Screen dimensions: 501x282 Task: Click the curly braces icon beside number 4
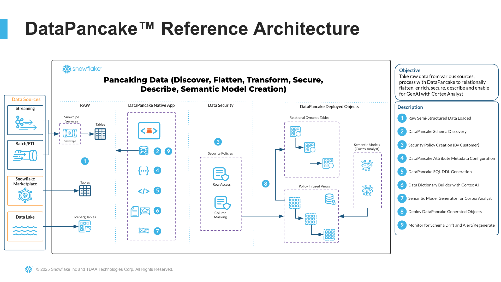coord(144,171)
